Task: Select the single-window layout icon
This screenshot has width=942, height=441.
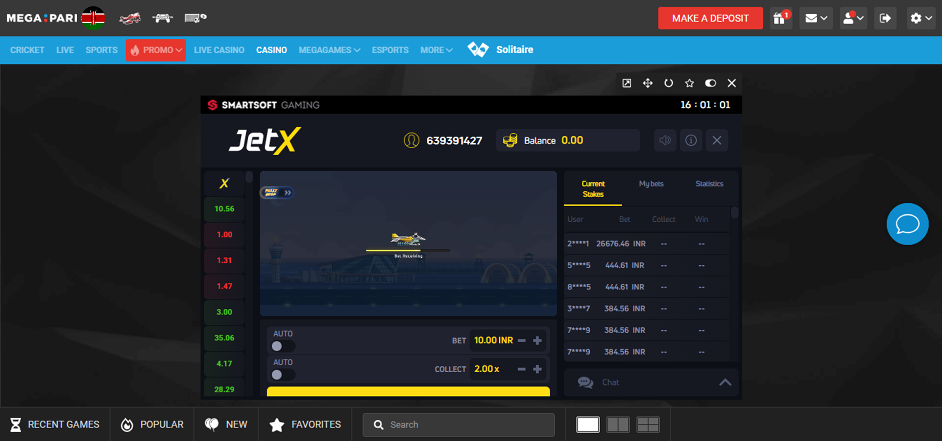Action: [588, 425]
